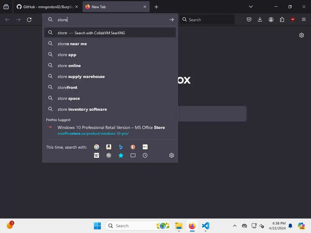Switch to the GitHub mmgordon82/BurpSu tab
The height and width of the screenshot is (233, 311).
coord(48,7)
